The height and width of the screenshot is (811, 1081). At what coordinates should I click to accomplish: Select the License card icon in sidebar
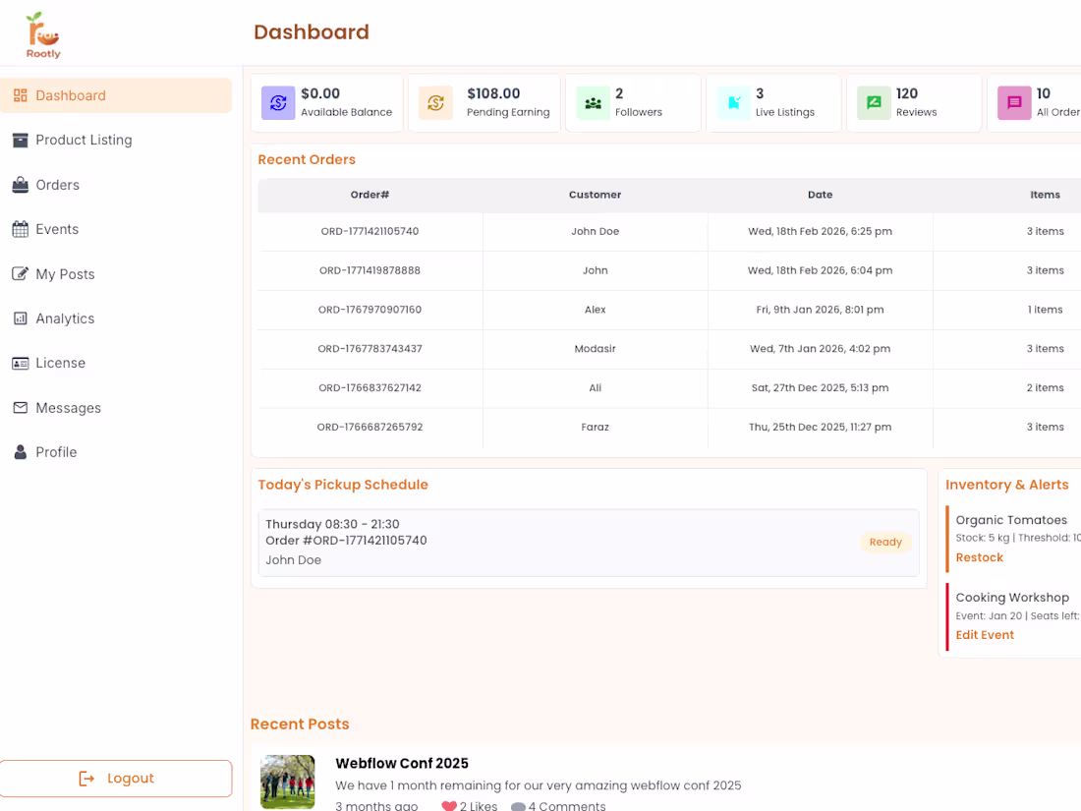(22, 363)
